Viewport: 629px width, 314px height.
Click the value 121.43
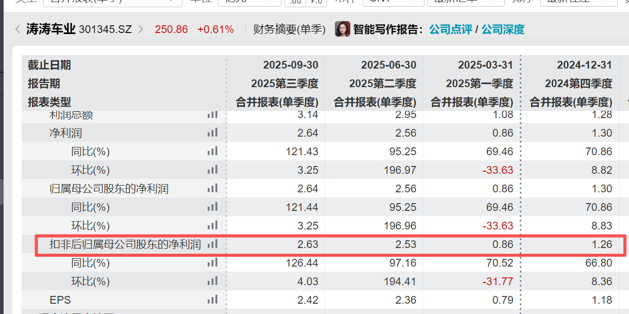[x=302, y=152]
